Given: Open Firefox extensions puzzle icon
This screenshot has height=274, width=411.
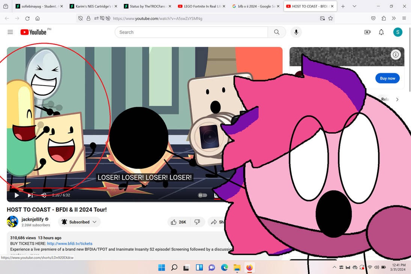Looking at the screenshot, I should click(383, 18).
